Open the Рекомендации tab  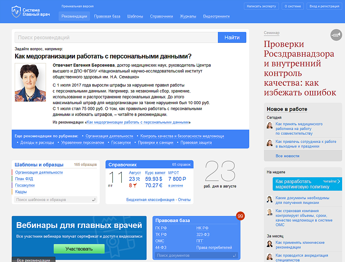click(74, 16)
